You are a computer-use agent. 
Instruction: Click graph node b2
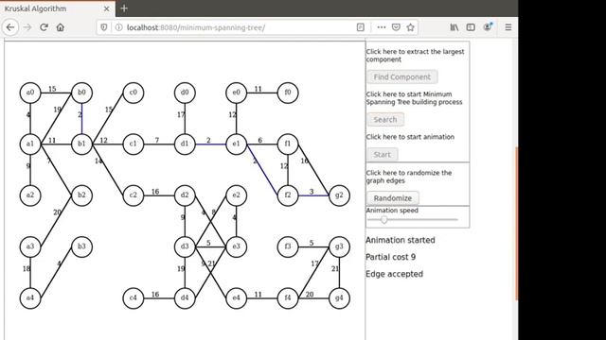pyautogui.click(x=81, y=195)
